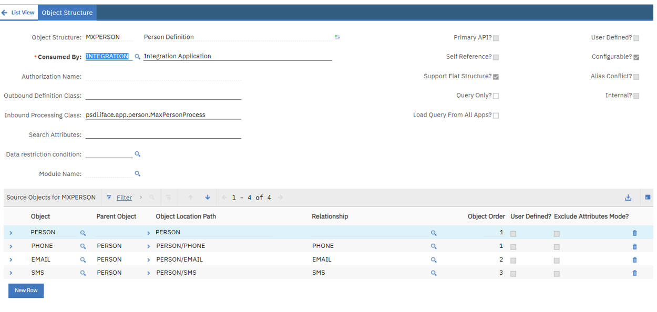Image resolution: width=657 pixels, height=312 pixels.
Task: Open the Consumed By lookup magnifier
Action: point(137,56)
